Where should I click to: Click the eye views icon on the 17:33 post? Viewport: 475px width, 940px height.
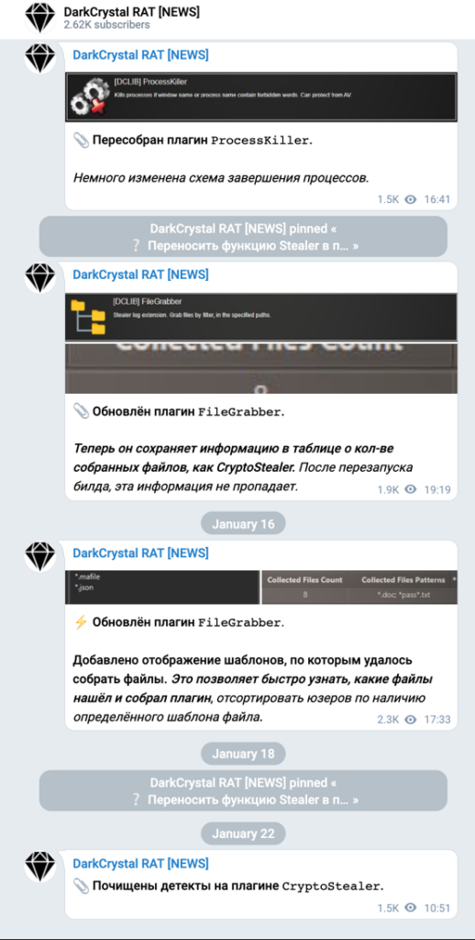(x=410, y=720)
